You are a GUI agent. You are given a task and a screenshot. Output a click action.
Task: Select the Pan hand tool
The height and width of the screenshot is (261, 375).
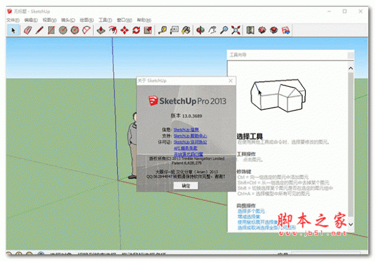[212, 31]
